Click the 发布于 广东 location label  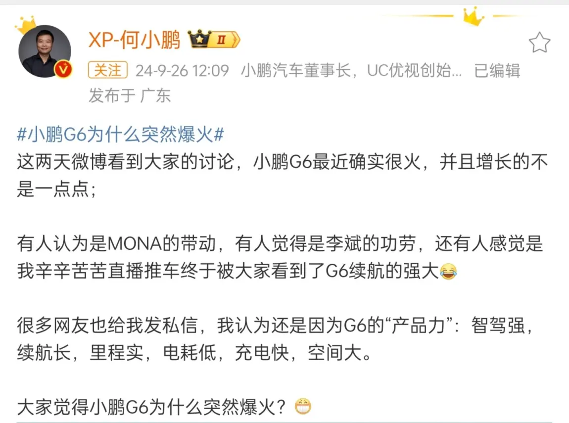(x=130, y=95)
